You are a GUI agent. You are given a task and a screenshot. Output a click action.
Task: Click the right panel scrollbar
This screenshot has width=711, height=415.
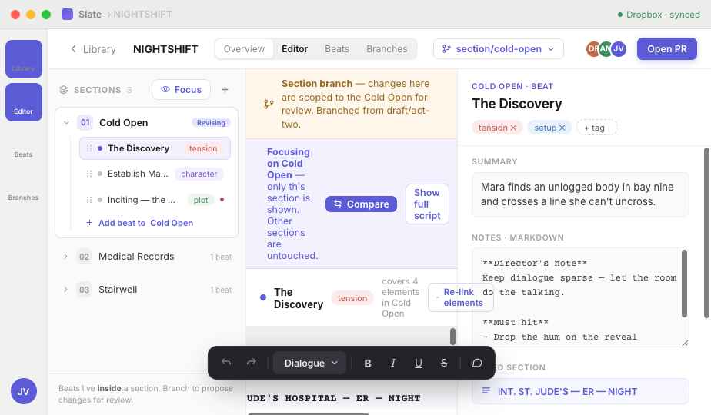tap(706, 233)
